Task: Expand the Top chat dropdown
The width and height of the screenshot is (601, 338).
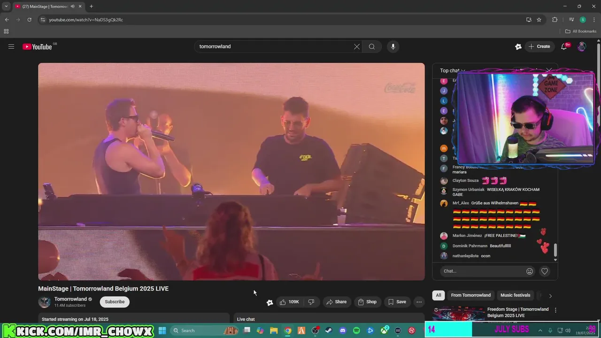Action: coord(453,70)
